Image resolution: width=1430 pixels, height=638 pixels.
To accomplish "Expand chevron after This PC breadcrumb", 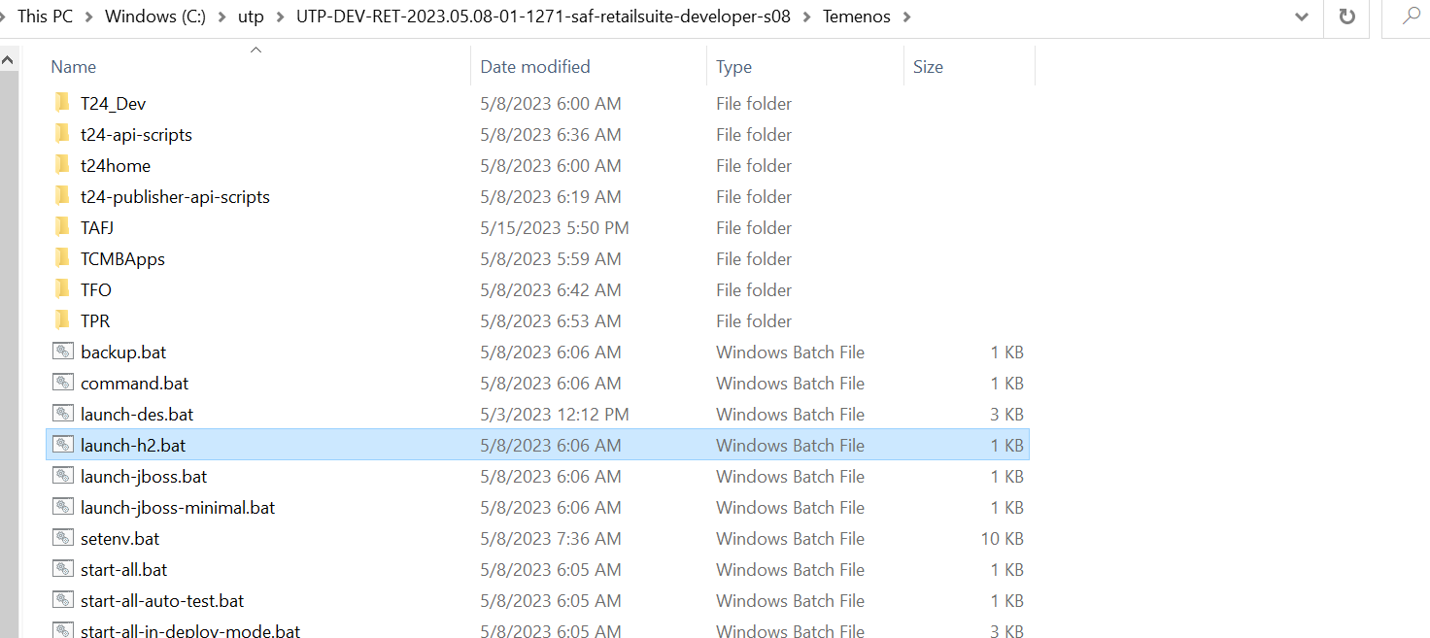I will (88, 17).
